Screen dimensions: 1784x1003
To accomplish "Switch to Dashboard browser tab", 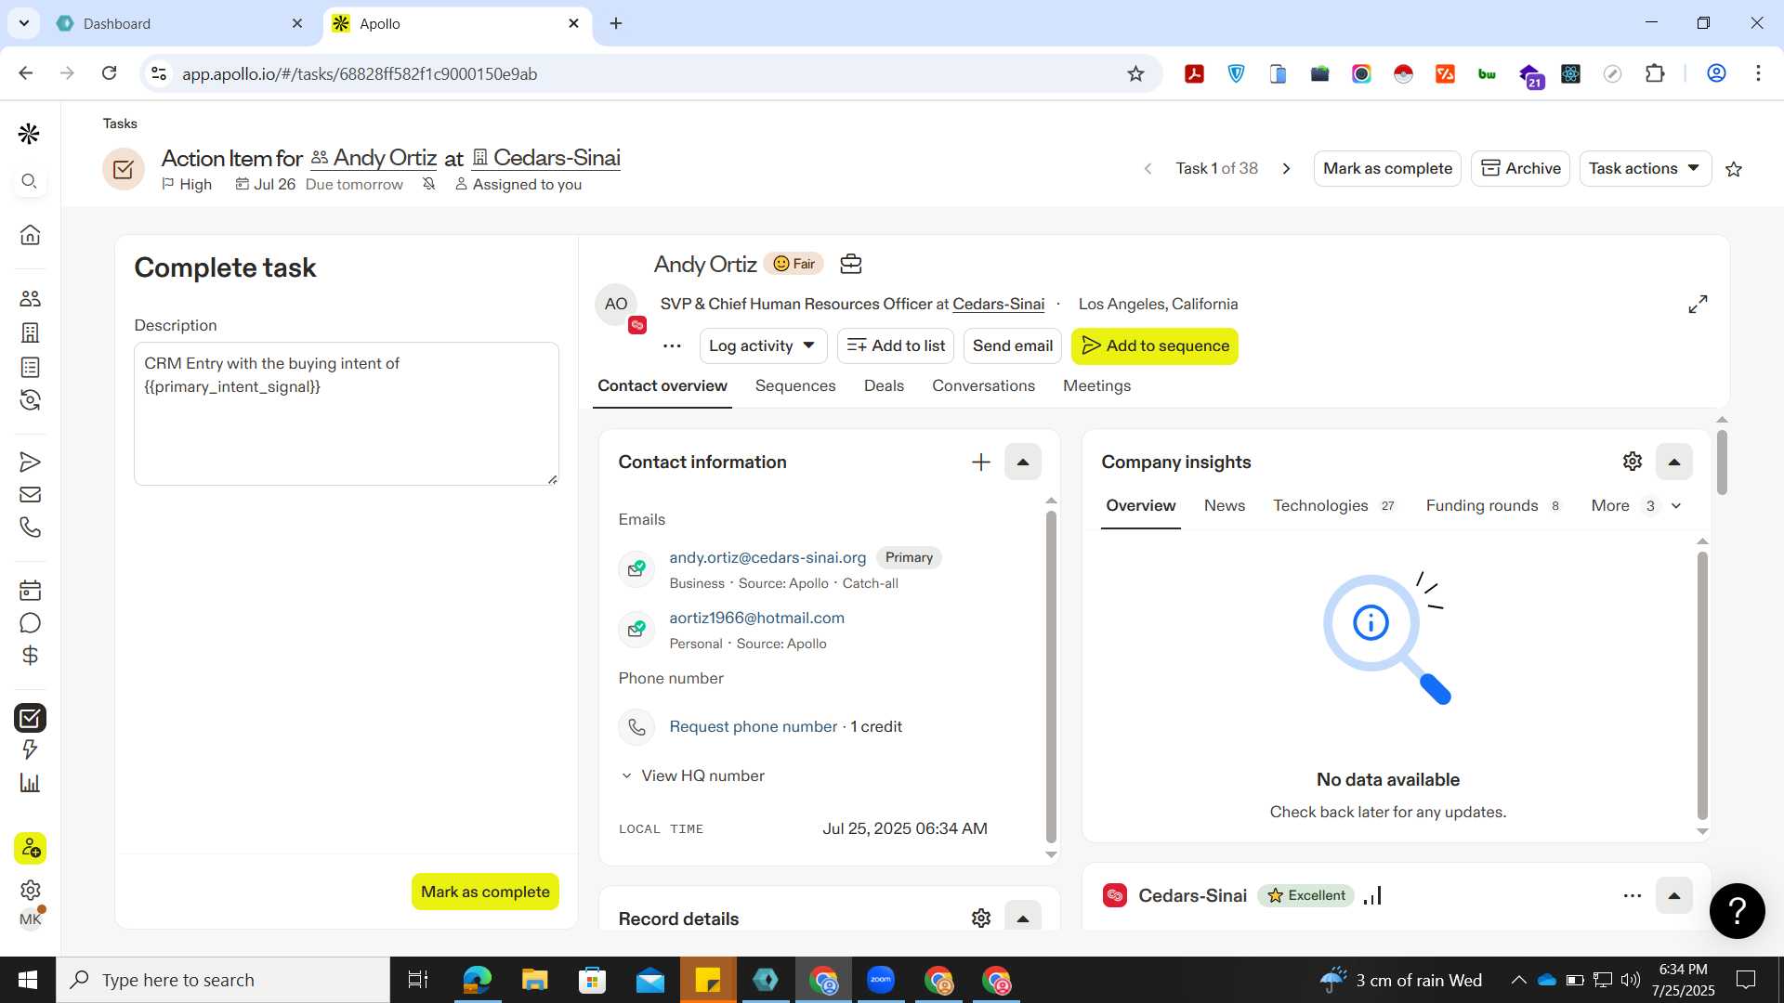I will (x=180, y=24).
